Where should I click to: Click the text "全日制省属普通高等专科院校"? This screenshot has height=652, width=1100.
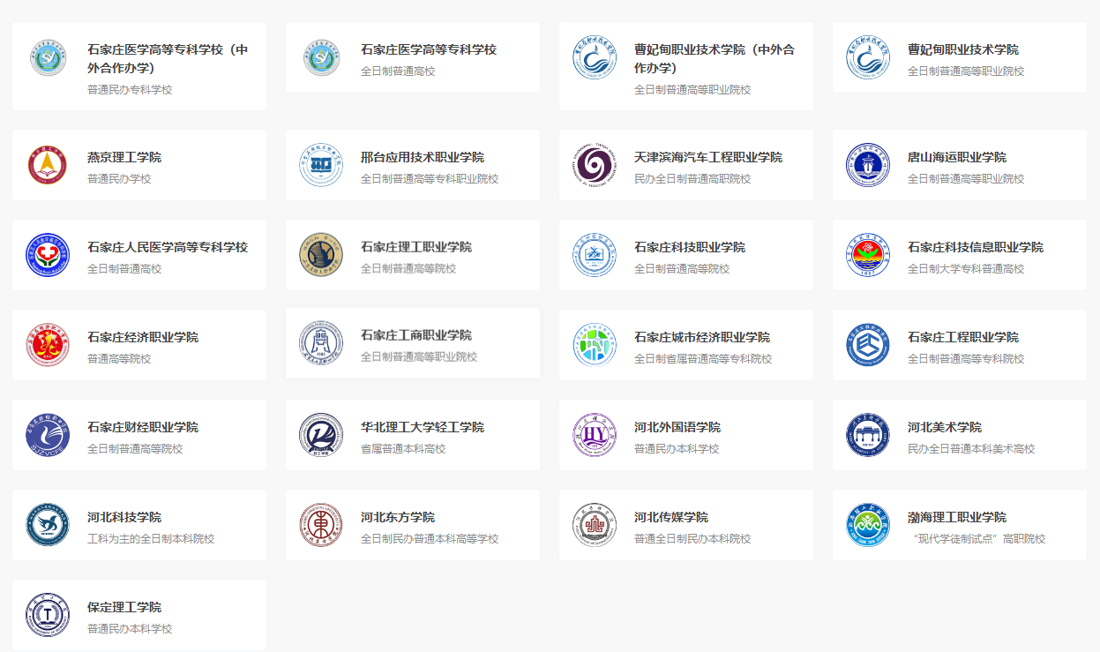[703, 359]
